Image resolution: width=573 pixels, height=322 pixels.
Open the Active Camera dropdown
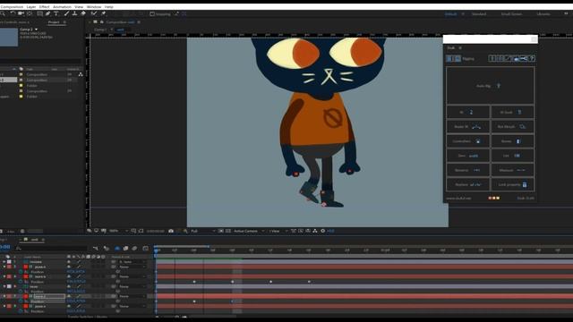tap(249, 231)
